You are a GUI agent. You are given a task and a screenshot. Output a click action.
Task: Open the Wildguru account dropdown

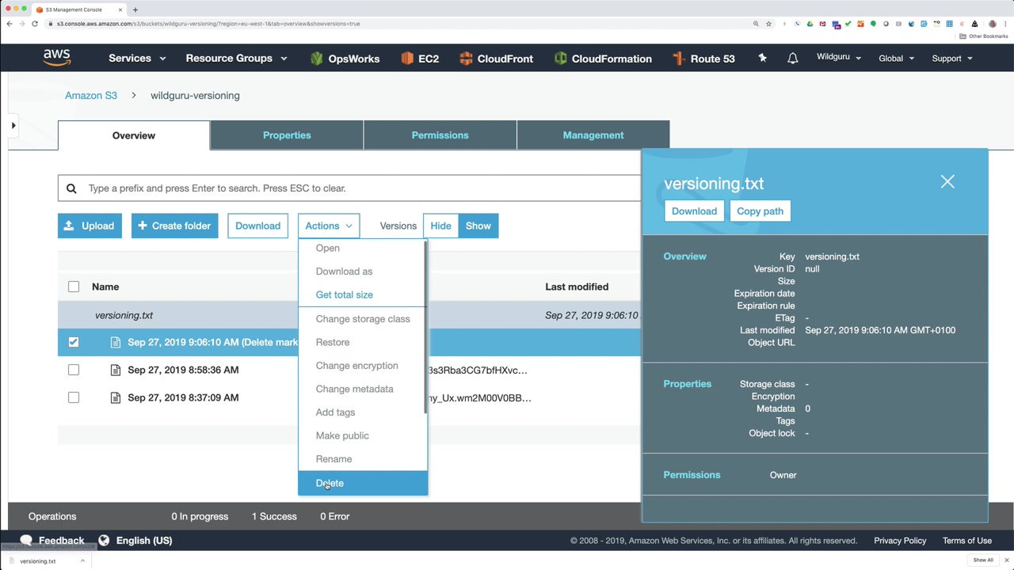[839, 57]
